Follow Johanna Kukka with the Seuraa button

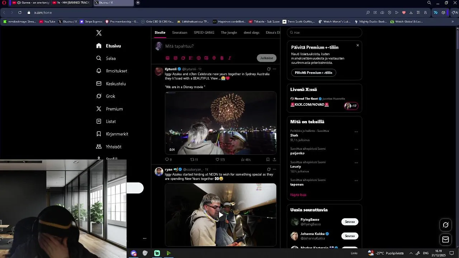tap(350, 236)
